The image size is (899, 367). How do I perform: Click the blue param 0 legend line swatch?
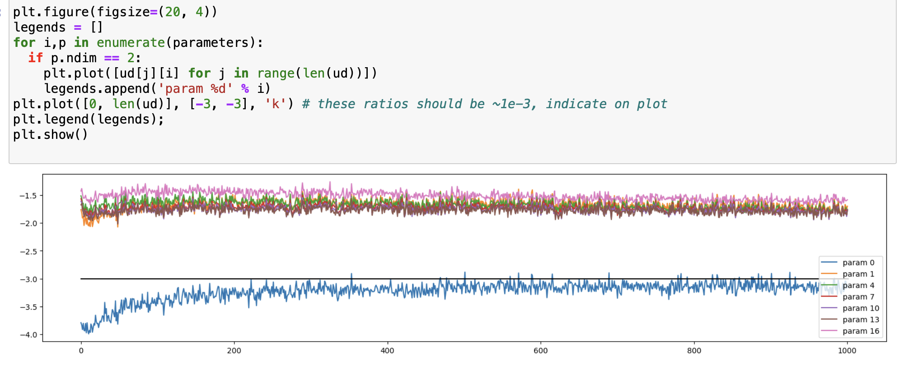(829, 262)
